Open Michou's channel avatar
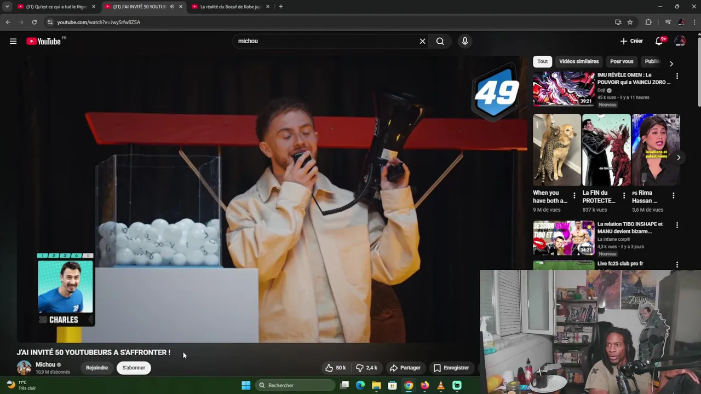 24,368
